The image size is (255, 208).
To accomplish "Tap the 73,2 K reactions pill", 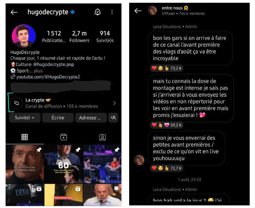I will pyautogui.click(x=167, y=68).
